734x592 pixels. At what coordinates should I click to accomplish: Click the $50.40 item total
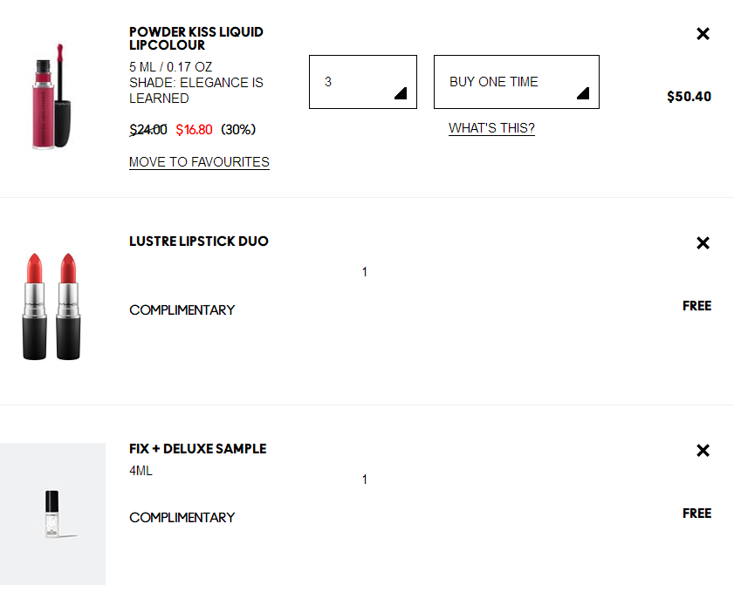point(689,97)
